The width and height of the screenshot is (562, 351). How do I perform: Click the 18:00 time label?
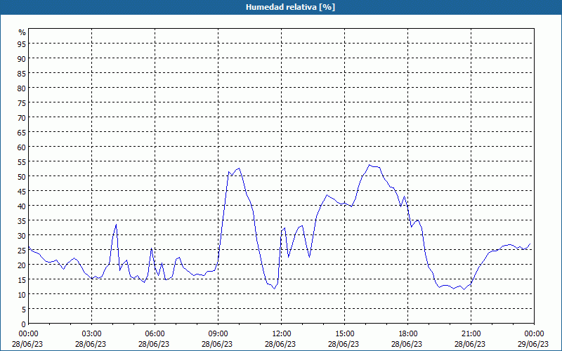408,333
